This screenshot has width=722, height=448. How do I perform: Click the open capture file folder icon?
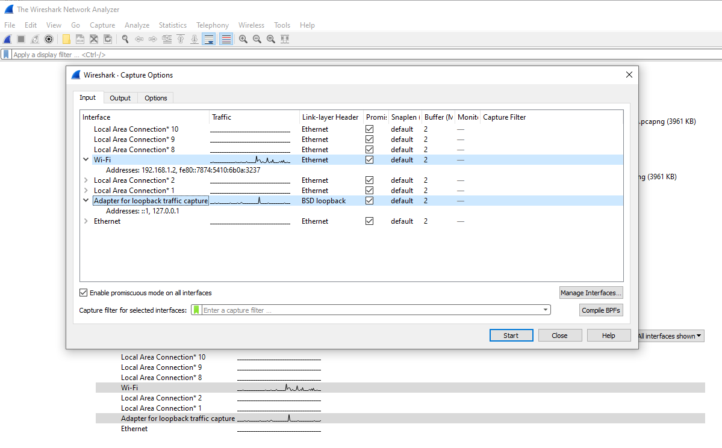[x=66, y=39]
